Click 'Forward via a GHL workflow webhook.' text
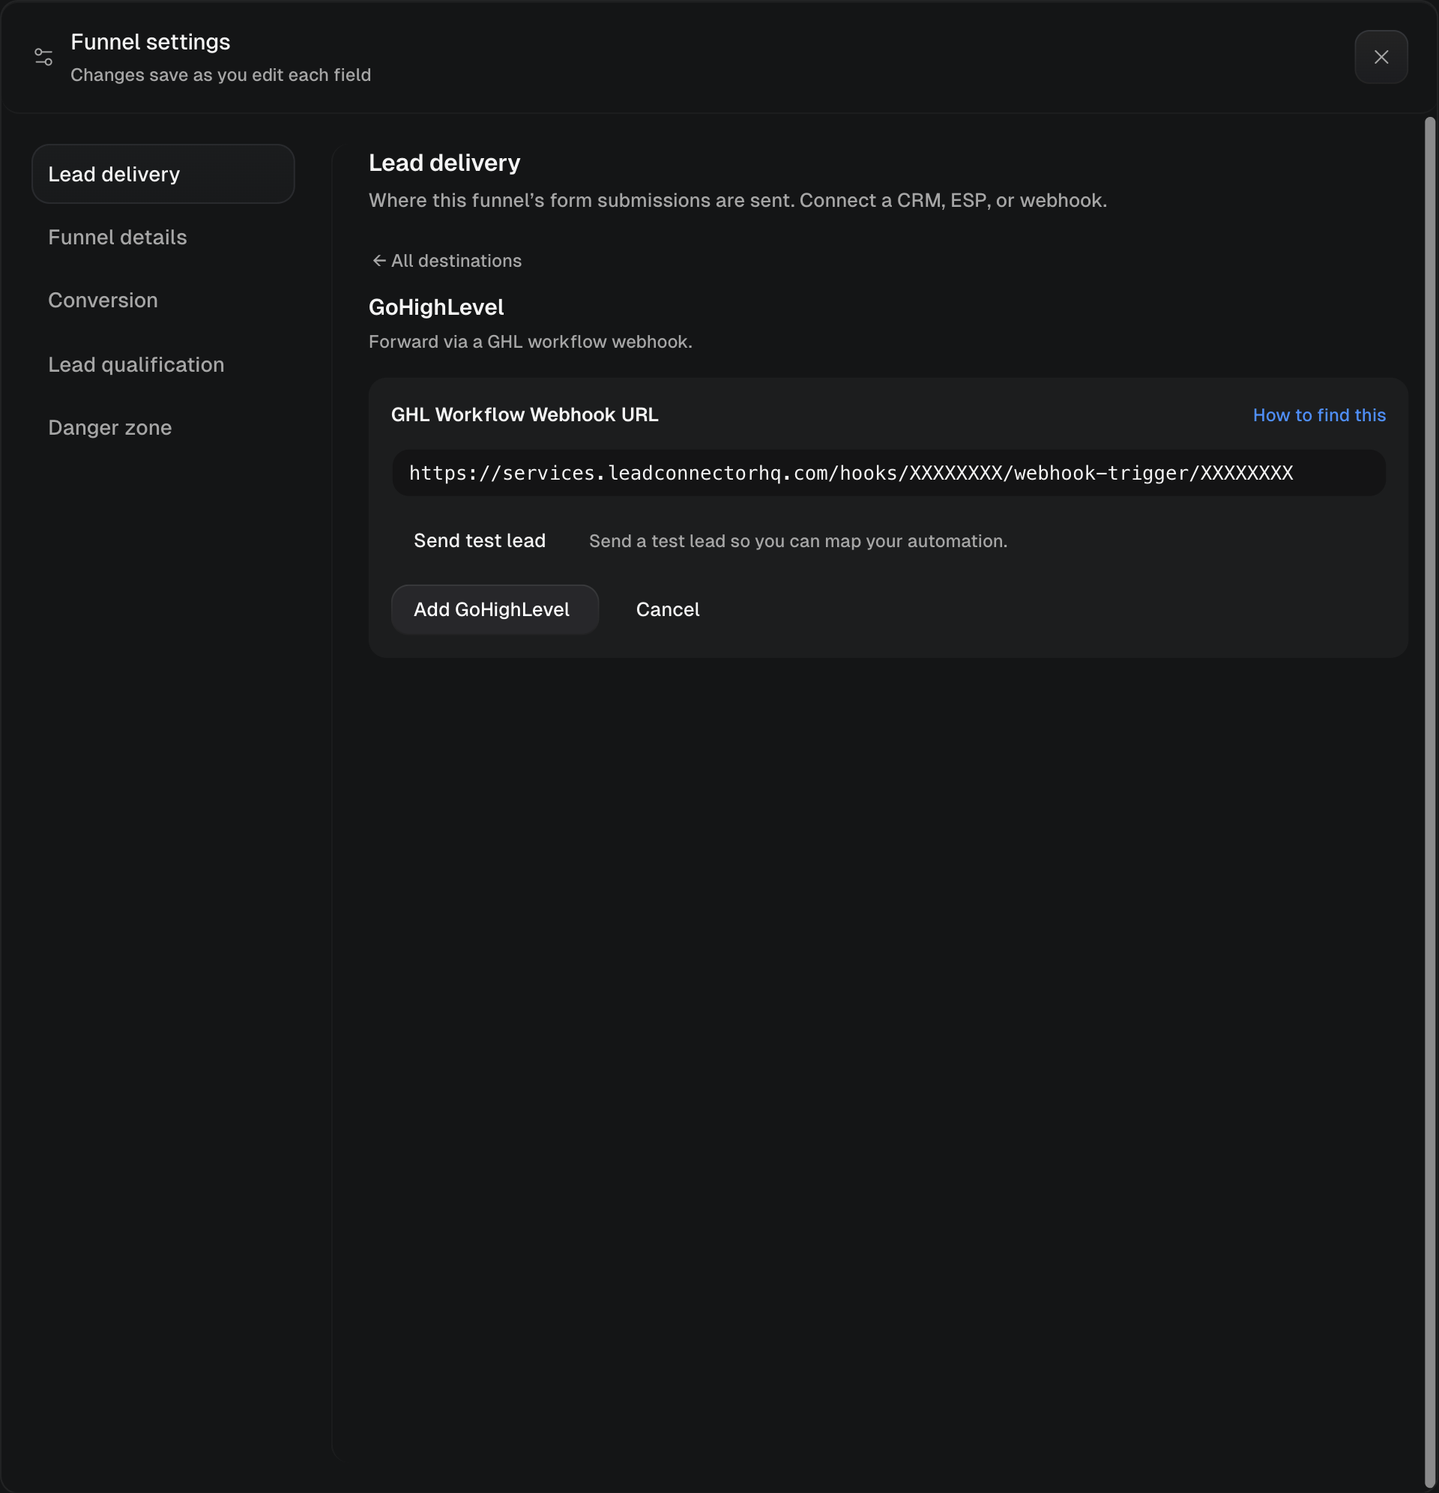This screenshot has width=1439, height=1493. tap(530, 342)
